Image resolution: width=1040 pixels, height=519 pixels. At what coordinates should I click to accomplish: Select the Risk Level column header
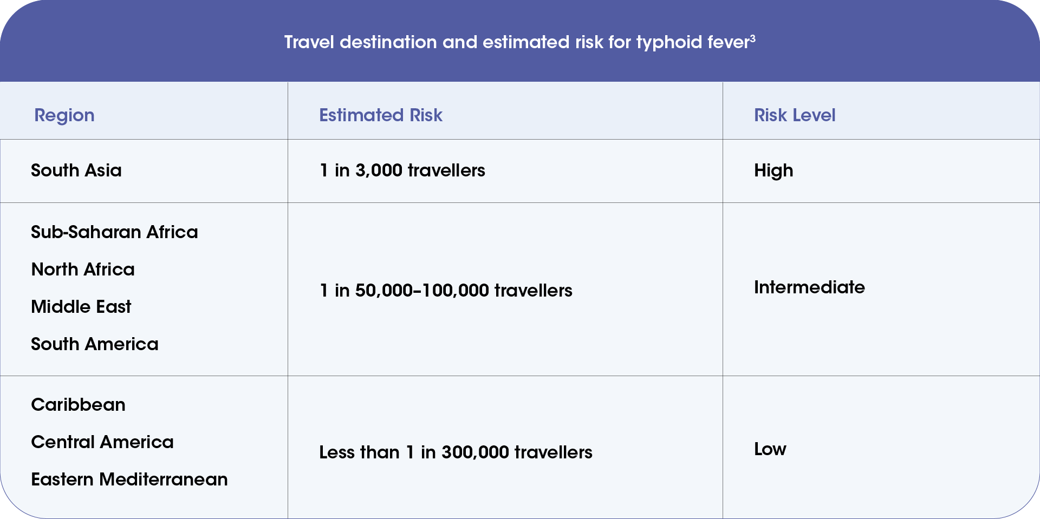(x=795, y=115)
